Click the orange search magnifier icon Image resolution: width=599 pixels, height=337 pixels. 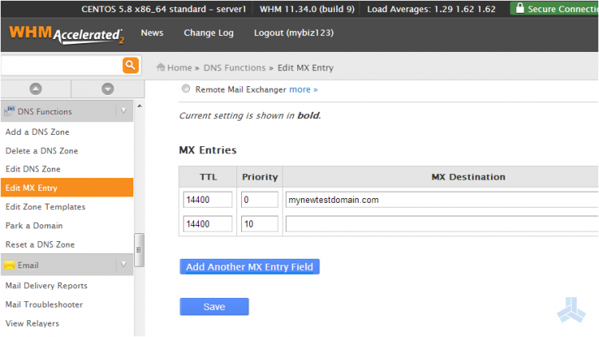pos(130,65)
